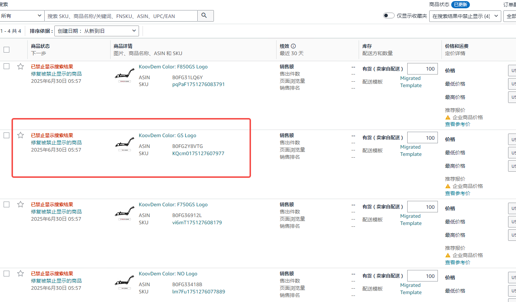Star the F850GS Logo product as favorite
The image size is (516, 302).
point(21,67)
